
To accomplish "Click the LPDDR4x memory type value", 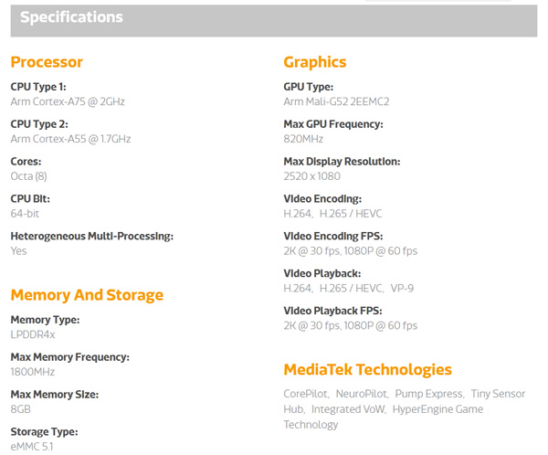I will [x=33, y=335].
